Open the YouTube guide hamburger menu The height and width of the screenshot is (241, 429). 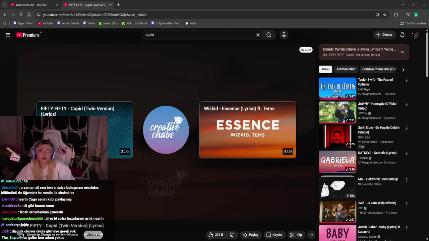(x=8, y=35)
